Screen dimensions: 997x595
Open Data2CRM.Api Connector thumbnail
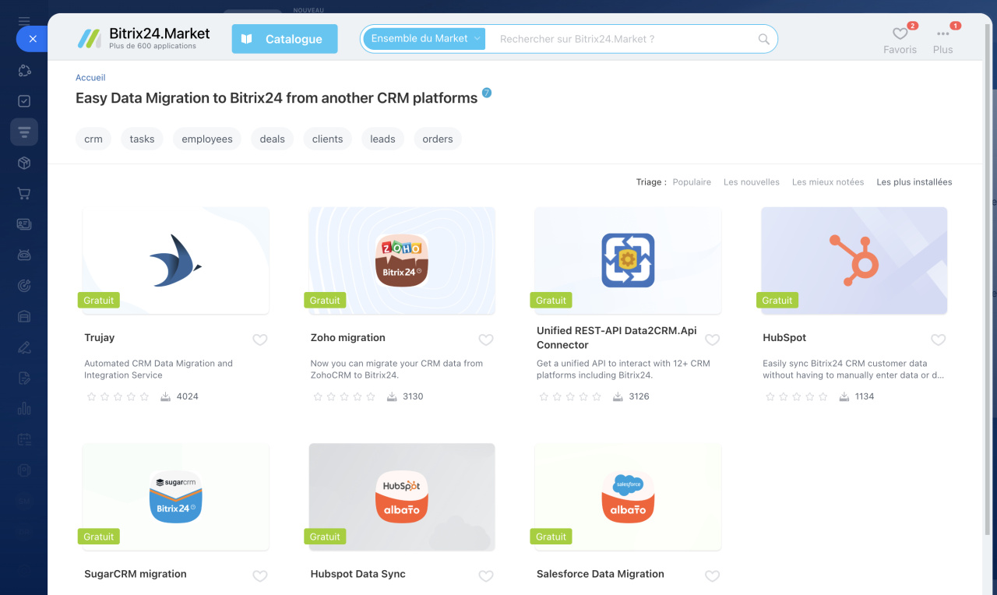coord(628,260)
